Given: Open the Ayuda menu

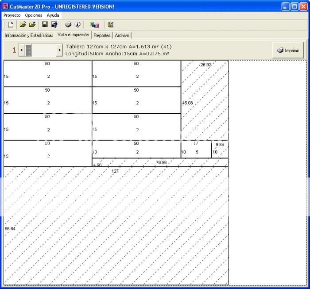Looking at the screenshot, I should (x=53, y=15).
